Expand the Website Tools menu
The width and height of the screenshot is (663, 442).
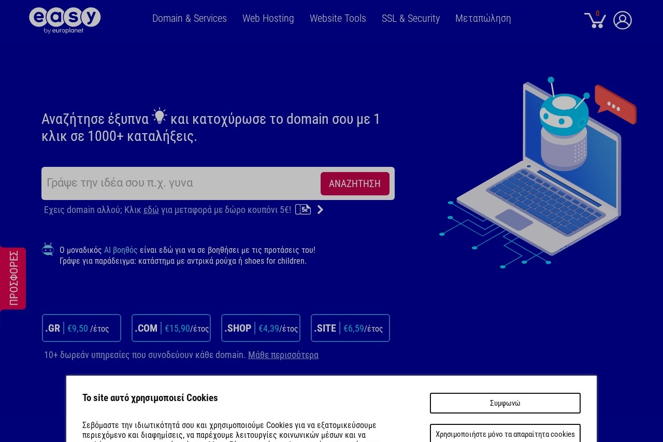click(338, 19)
